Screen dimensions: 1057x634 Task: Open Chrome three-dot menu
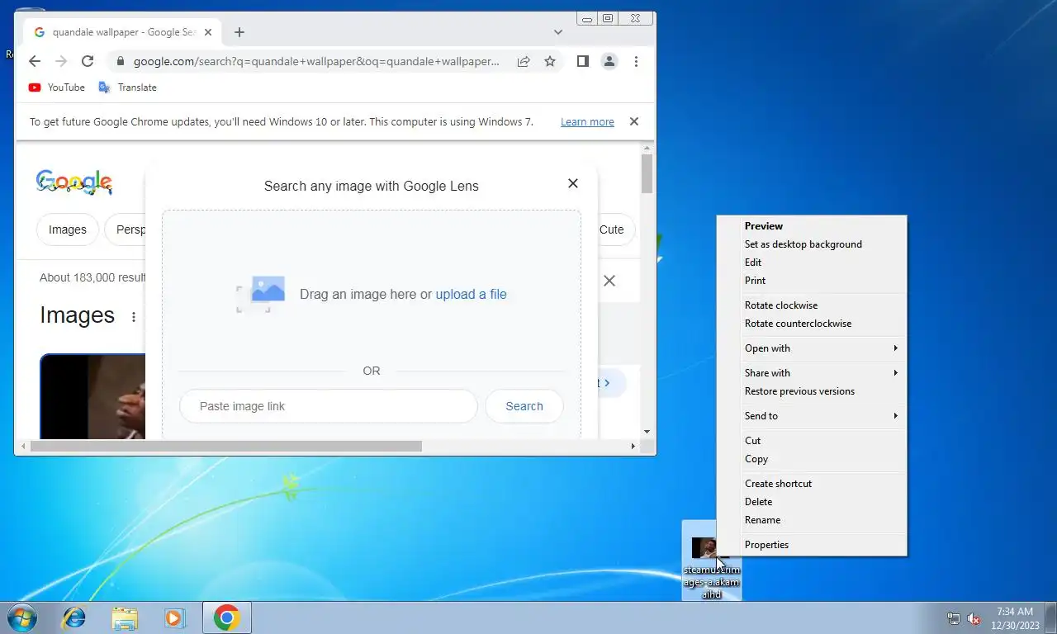[636, 61]
